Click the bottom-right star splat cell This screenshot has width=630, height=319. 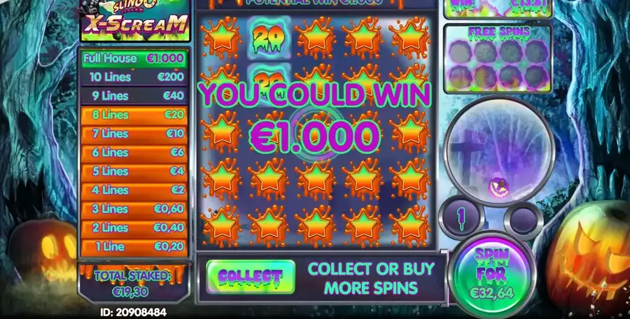click(x=409, y=226)
